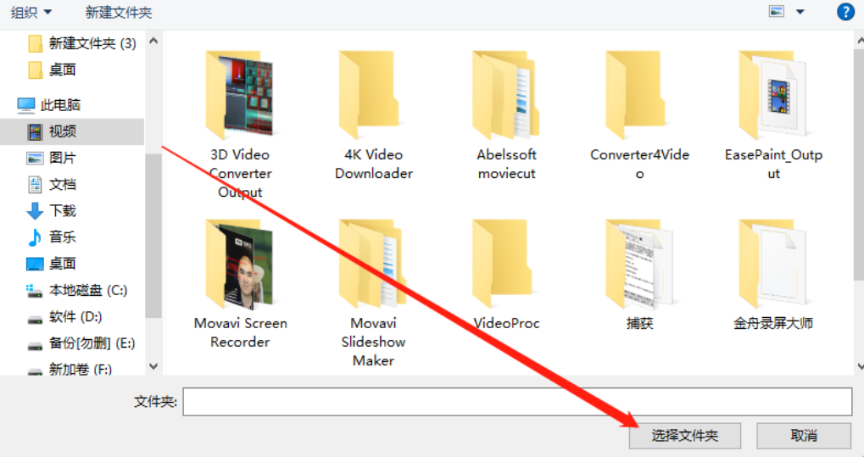Image resolution: width=864 pixels, height=457 pixels.
Task: Click sidebar scrollbar up arrow
Action: (x=153, y=40)
